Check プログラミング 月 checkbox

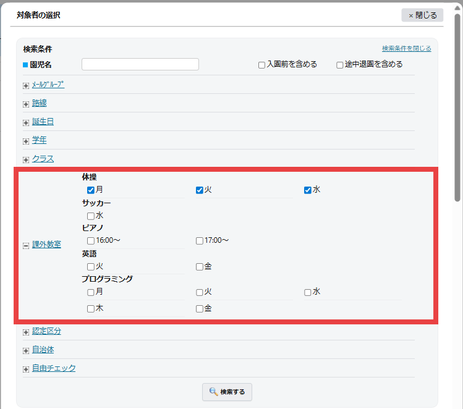(91, 292)
